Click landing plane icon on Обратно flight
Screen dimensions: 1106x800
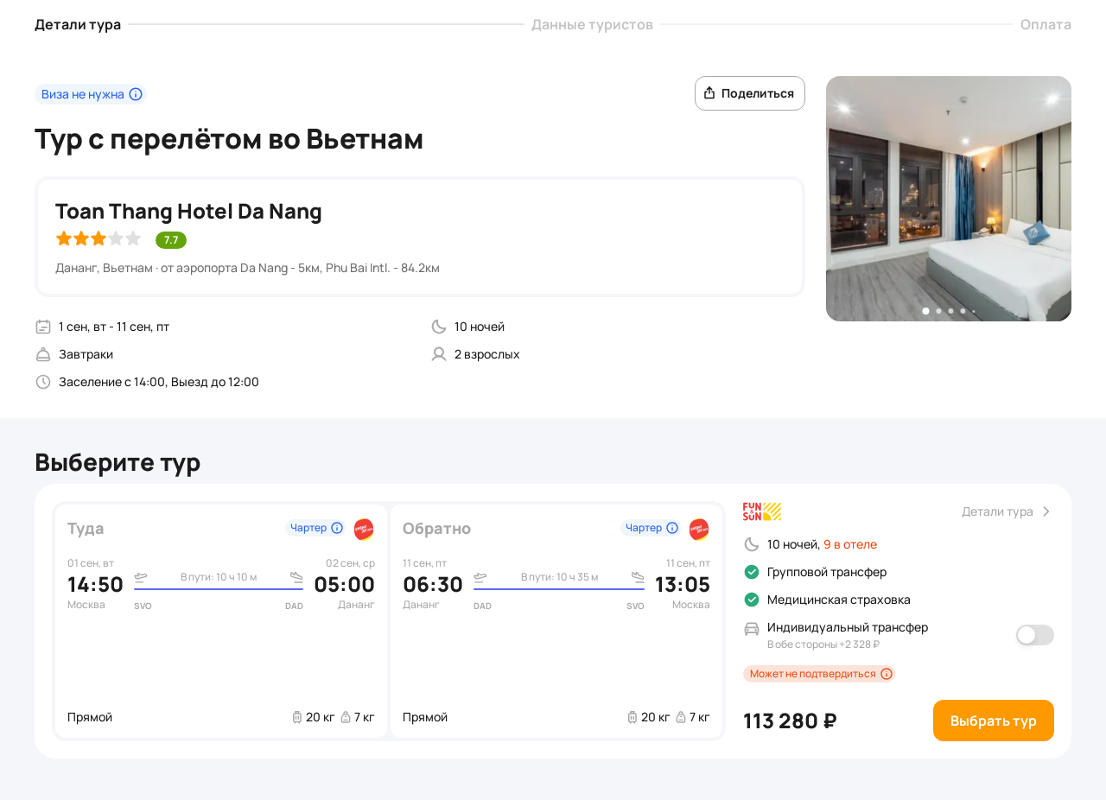[638, 577]
